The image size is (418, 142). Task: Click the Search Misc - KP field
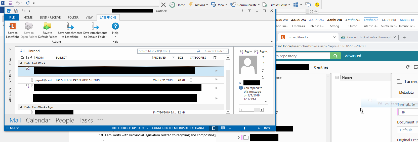coord(167,51)
